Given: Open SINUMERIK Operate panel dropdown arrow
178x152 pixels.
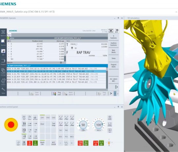Looking at the screenshot, I should 115,18.
